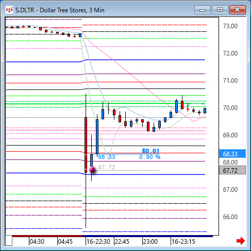Click the small white box at bottom-left corner

point(9,241)
